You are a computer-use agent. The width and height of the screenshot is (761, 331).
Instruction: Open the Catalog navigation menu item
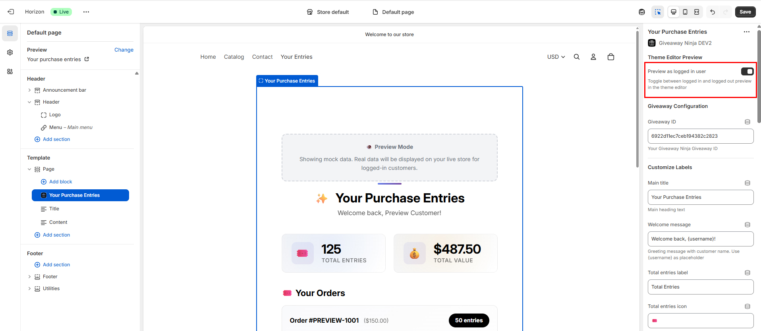tap(234, 57)
